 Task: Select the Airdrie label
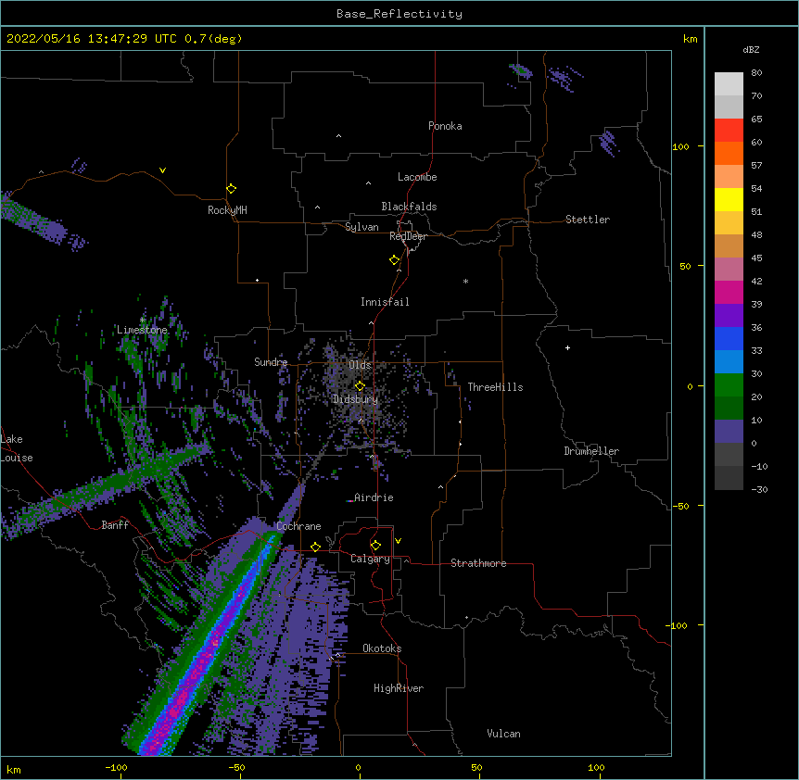click(374, 497)
